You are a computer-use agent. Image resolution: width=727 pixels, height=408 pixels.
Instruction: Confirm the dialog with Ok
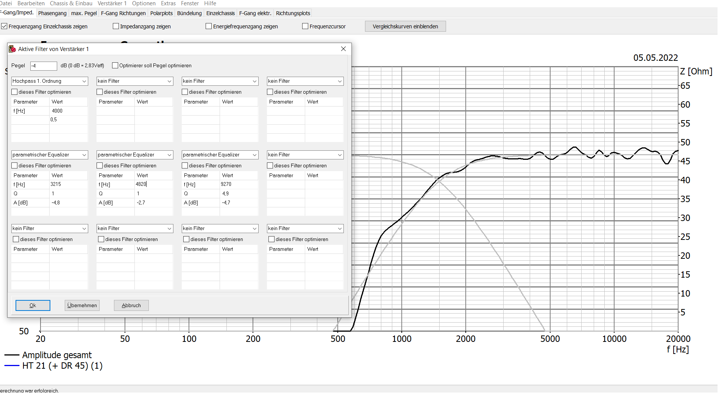pyautogui.click(x=33, y=306)
